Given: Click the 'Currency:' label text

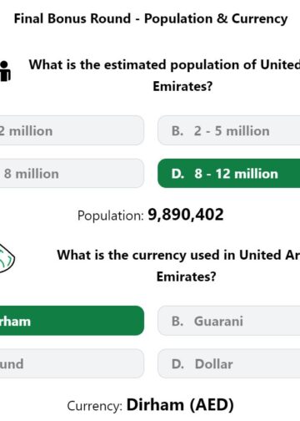Looking at the screenshot, I should (x=95, y=406).
